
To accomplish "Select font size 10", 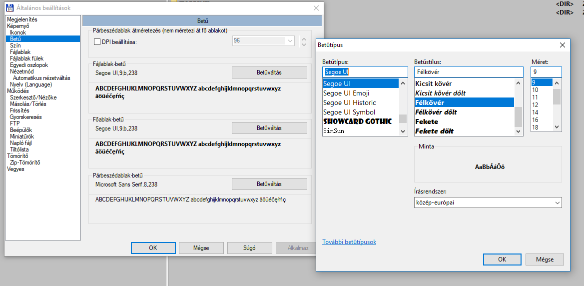I will click(535, 90).
